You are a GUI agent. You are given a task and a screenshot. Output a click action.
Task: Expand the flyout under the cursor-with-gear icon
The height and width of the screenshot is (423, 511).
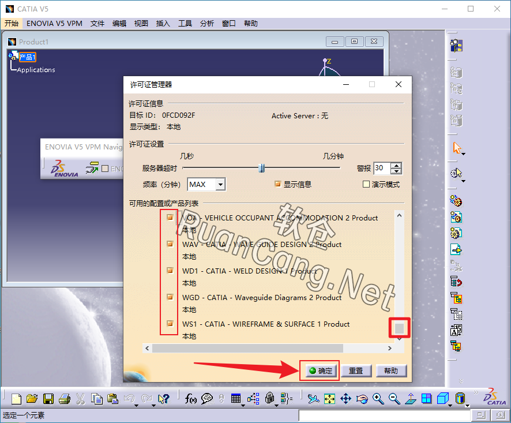(464, 181)
